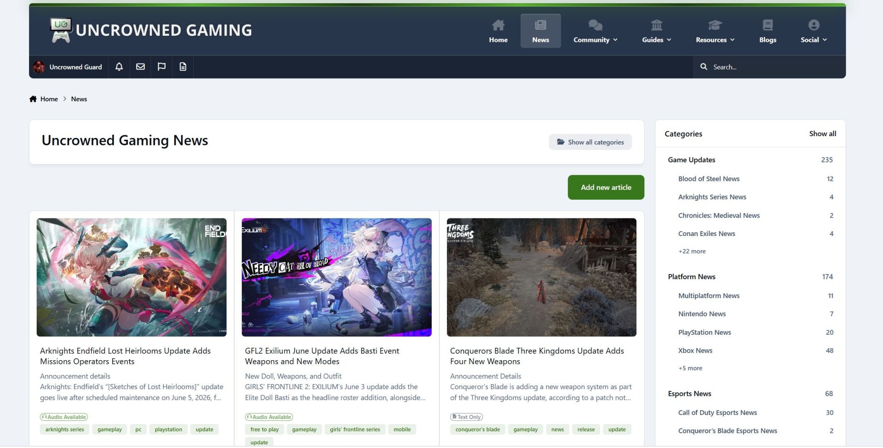
Task: Open the Conan Exiles News category
Action: point(706,234)
